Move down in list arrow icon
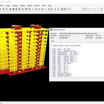Screen dimensions: 104x104 (x=58, y=9)
